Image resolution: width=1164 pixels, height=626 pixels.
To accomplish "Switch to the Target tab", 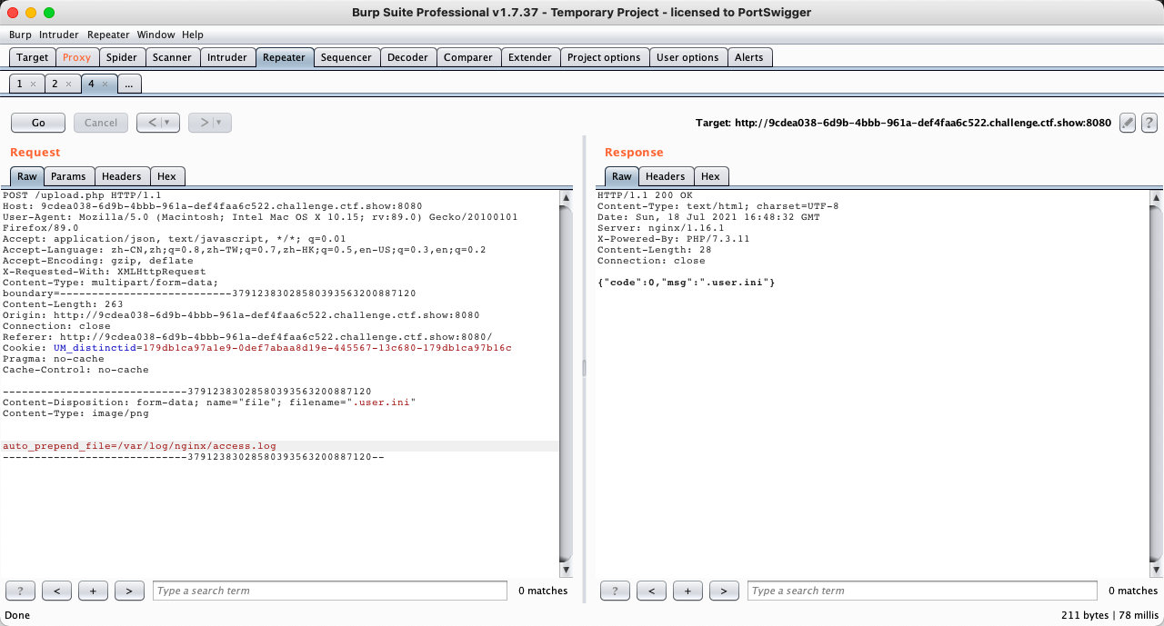I will pos(32,57).
